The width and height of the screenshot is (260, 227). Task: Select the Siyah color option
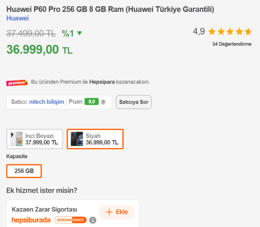pyautogui.click(x=95, y=139)
